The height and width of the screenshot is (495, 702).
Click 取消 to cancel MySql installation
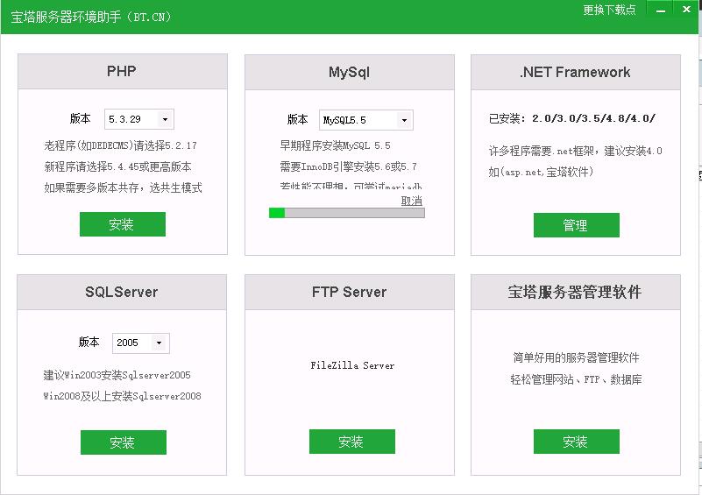pyautogui.click(x=411, y=201)
